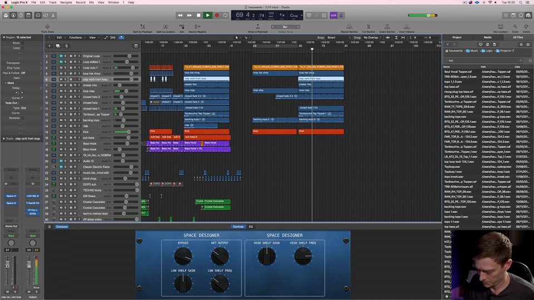Screen dimensions: 534x300
Task: Click the Compare button
Action: (62, 227)
